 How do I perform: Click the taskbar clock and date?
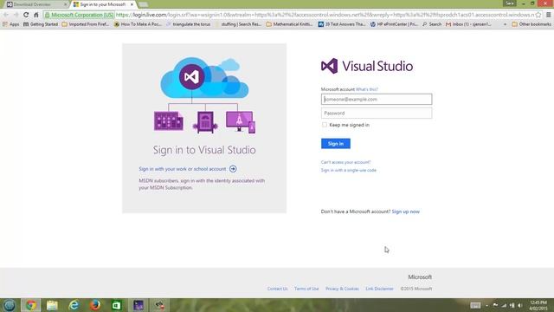[x=538, y=305]
